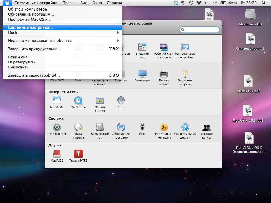Open the Time Machine status menu icon
The image size is (271, 203).
pyautogui.click(x=191, y=3)
